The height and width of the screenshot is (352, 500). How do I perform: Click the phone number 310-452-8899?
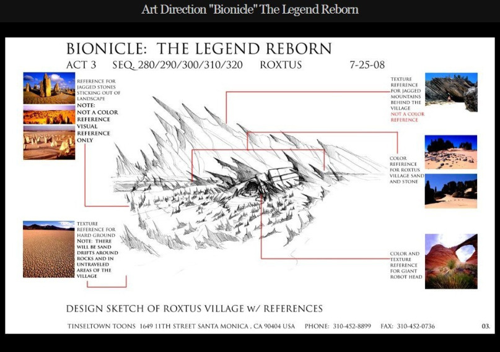click(352, 326)
